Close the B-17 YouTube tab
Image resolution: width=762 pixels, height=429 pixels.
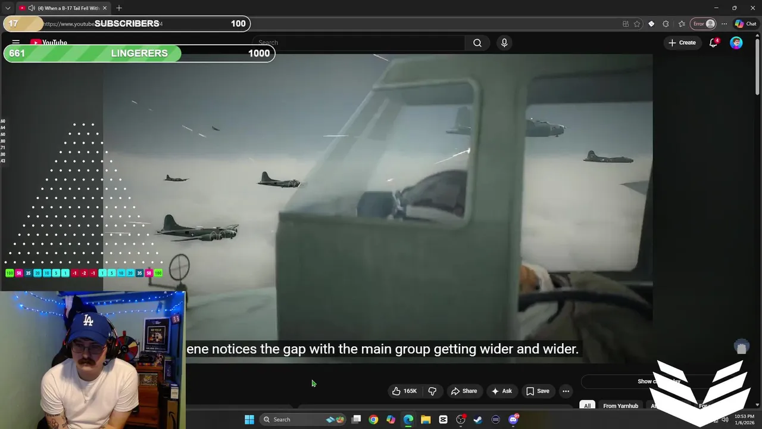tap(105, 8)
